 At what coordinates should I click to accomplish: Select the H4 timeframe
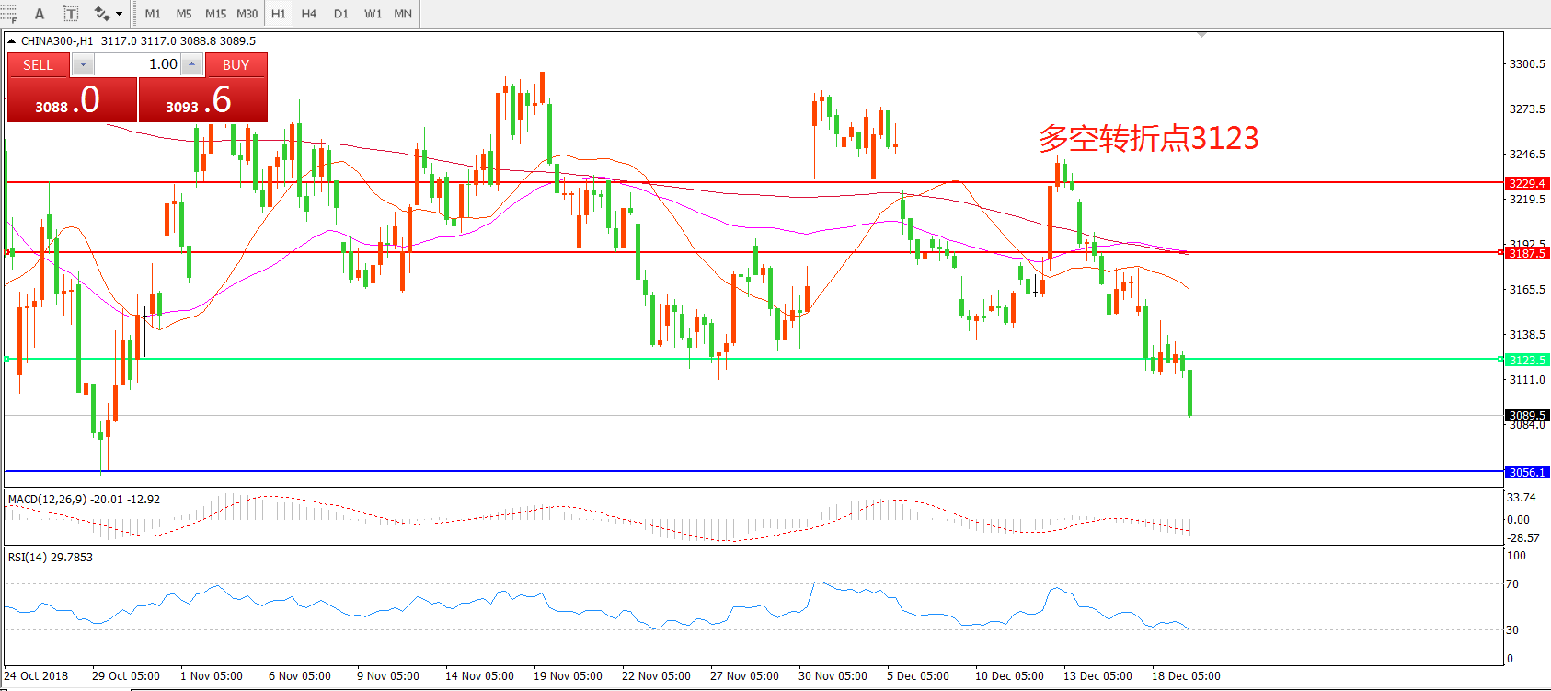coord(309,14)
